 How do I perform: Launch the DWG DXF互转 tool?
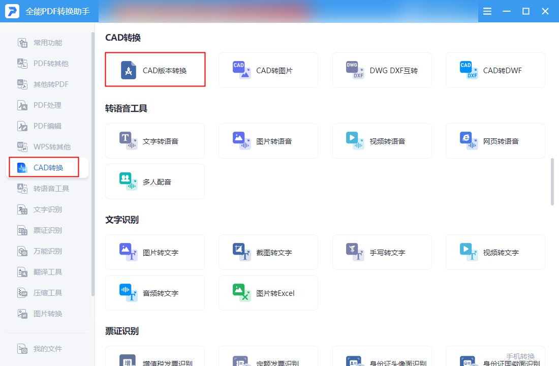382,70
